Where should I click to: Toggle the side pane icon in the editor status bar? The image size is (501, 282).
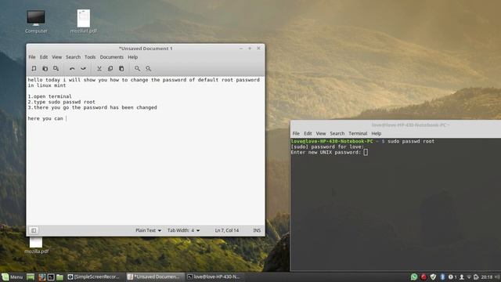(34, 230)
